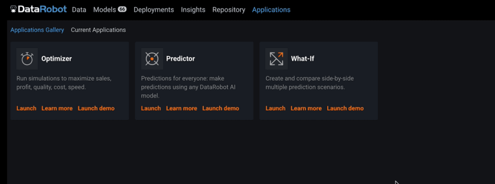Click the What-If arrows icon
This screenshot has width=495, height=184.
tap(277, 59)
